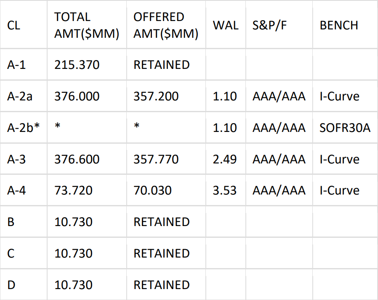This screenshot has width=378, height=300.
Task: Select the 357.200 offered amount cell
Action: coord(156,96)
